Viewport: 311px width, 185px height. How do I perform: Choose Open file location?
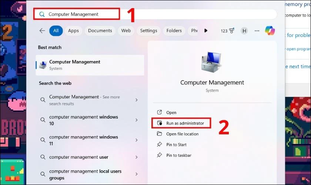(x=182, y=134)
